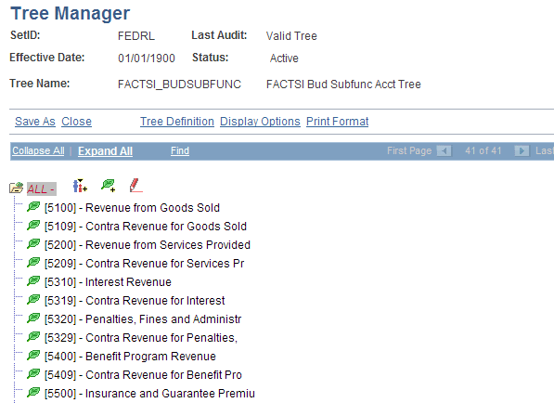Image resolution: width=554 pixels, height=403 pixels.
Task: Click leaf icon beside 5320 Penalties, Fines
Action: pyautogui.click(x=33, y=318)
